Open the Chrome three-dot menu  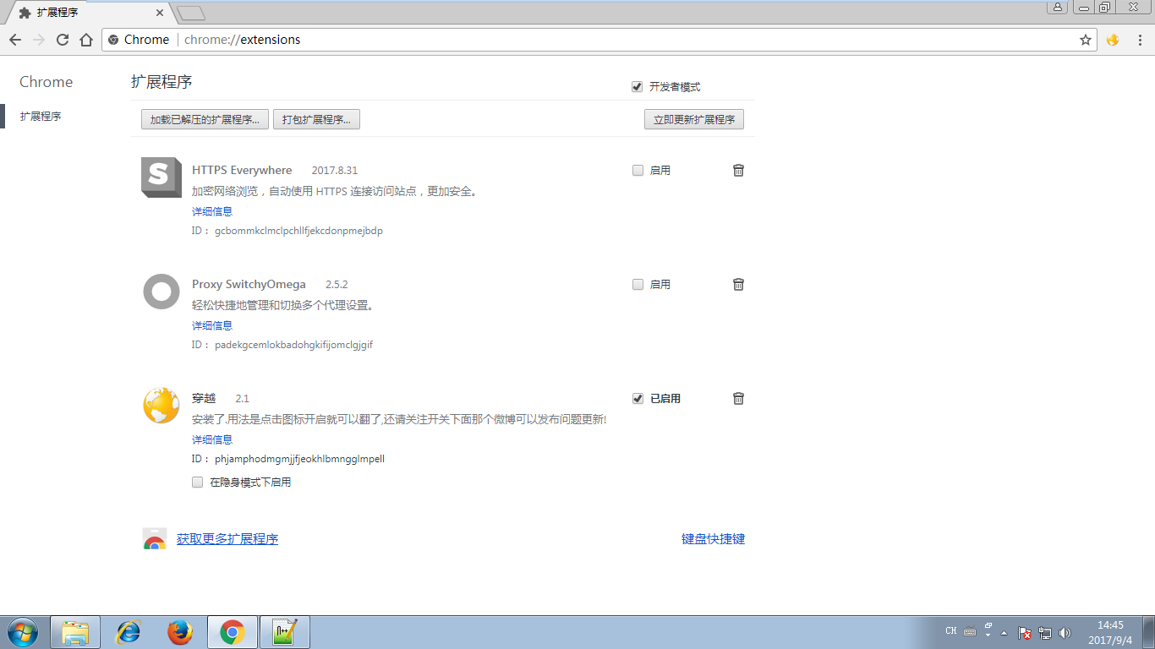click(1140, 40)
